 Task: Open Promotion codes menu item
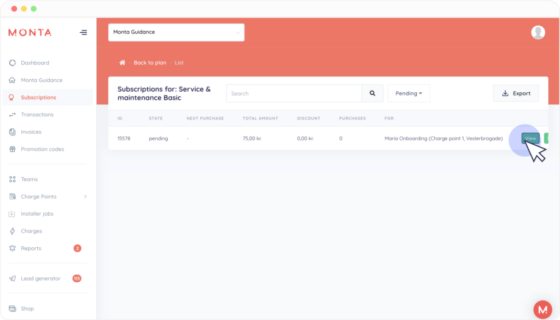43,149
